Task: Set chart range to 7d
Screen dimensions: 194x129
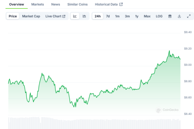Action: click(x=108, y=16)
